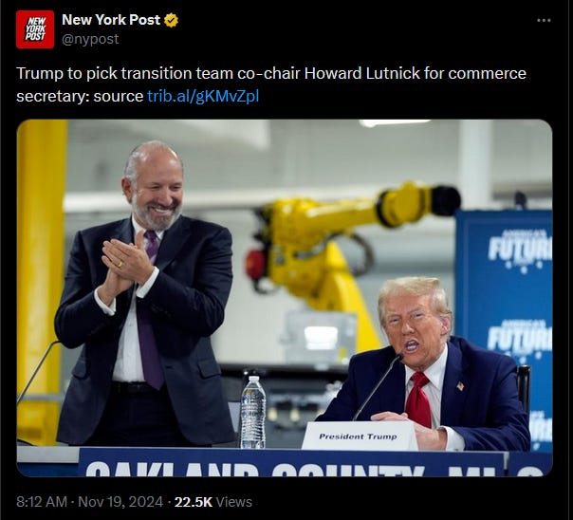Open the three-dot more options menu
Image resolution: width=573 pixels, height=520 pixels.
544,21
